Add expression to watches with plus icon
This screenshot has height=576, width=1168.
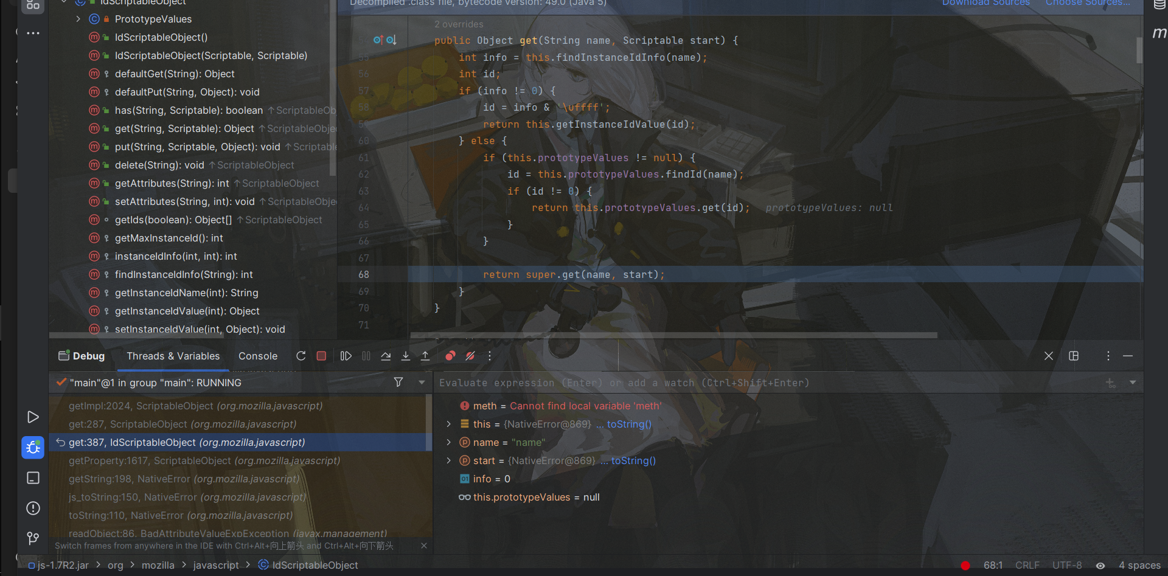[1111, 383]
